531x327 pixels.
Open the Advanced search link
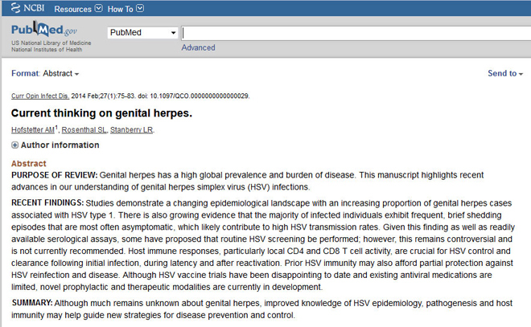(198, 47)
